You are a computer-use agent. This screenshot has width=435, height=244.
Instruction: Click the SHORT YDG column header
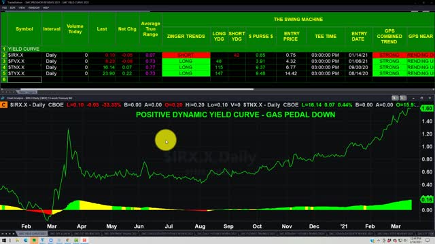pyautogui.click(x=237, y=36)
